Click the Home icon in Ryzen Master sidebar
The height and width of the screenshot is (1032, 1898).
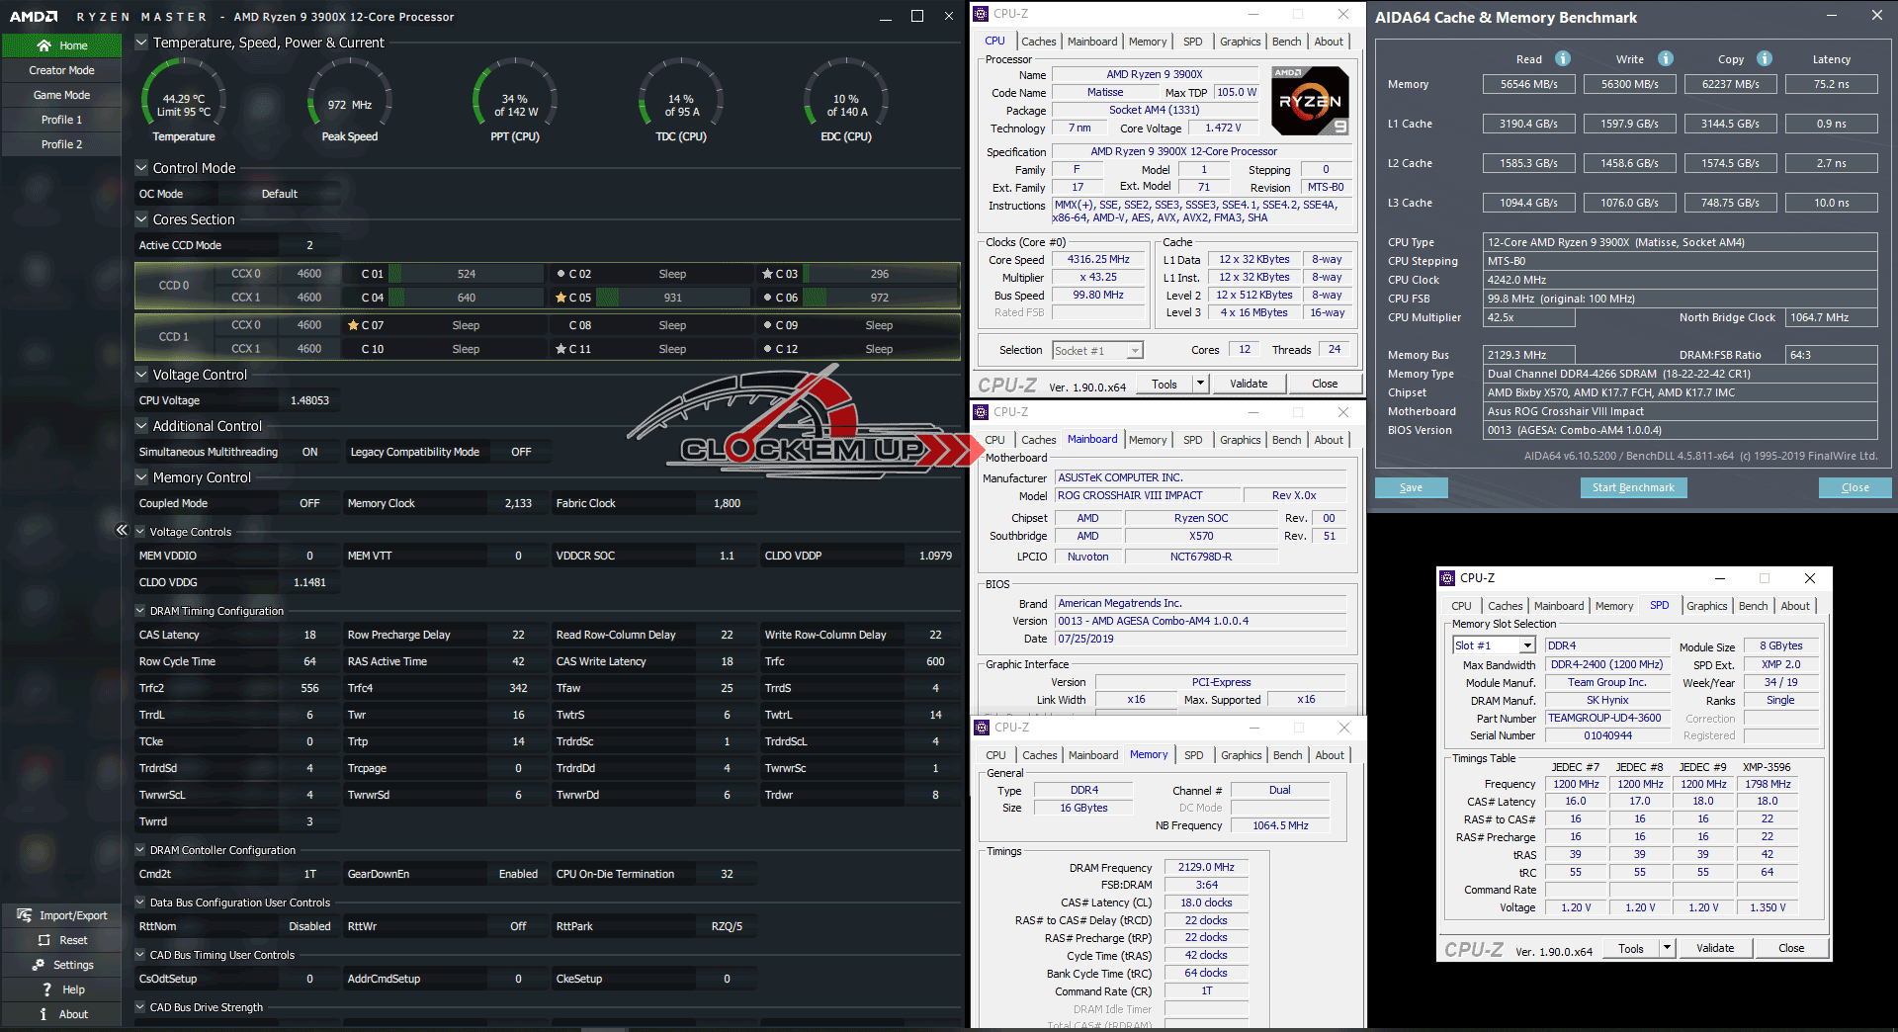click(43, 45)
